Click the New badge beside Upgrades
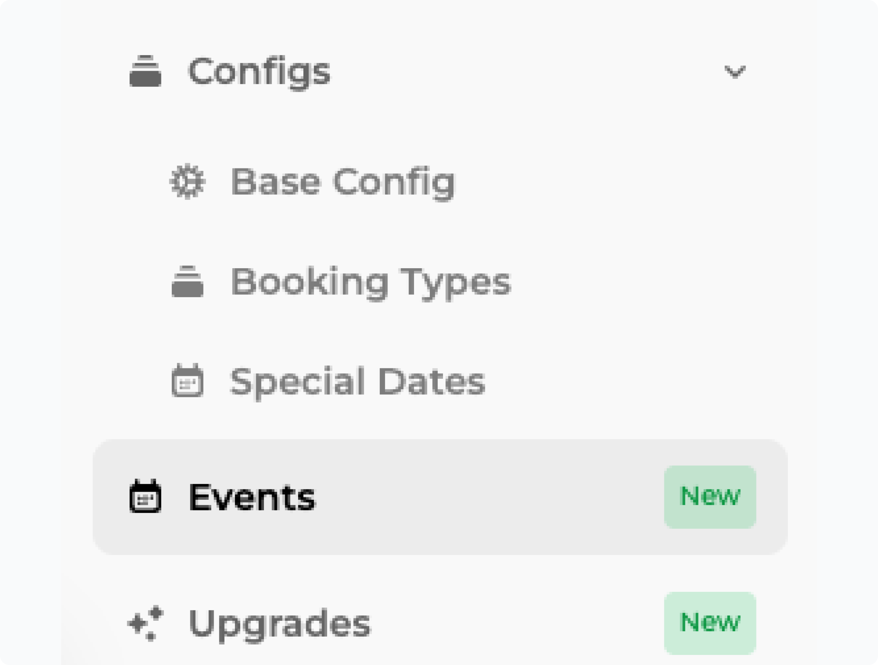878x665 pixels. [x=710, y=623]
